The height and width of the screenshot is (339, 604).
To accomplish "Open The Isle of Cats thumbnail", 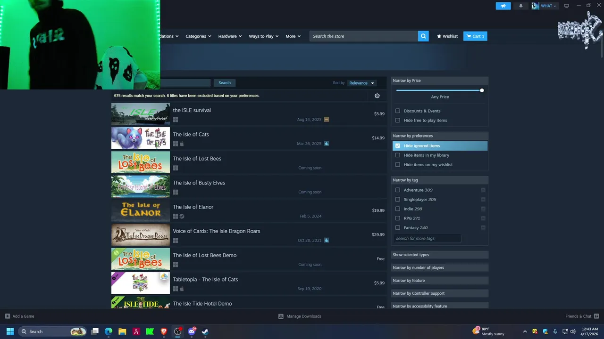I will pos(141,138).
